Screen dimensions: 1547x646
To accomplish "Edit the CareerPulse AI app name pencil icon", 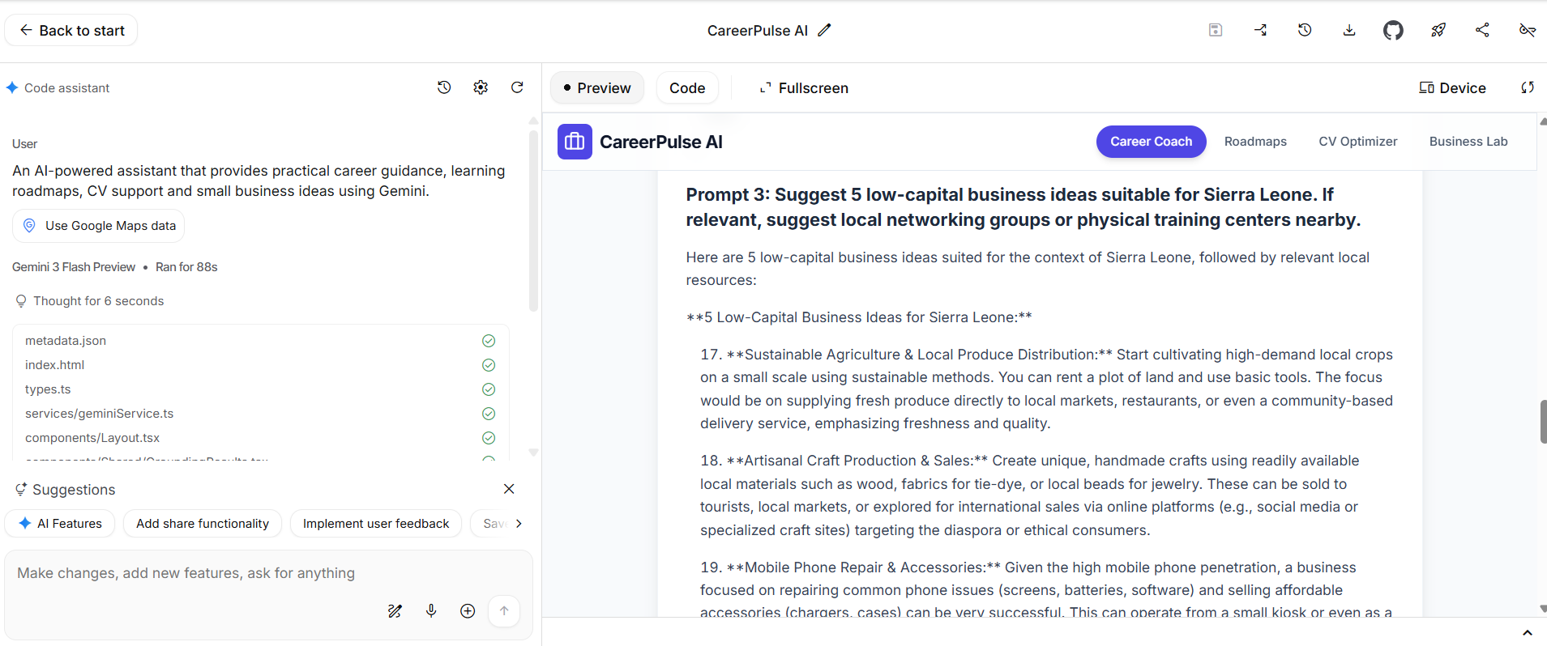I will point(824,30).
